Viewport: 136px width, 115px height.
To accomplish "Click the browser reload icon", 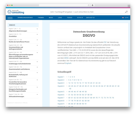I will click(x=88, y=5).
